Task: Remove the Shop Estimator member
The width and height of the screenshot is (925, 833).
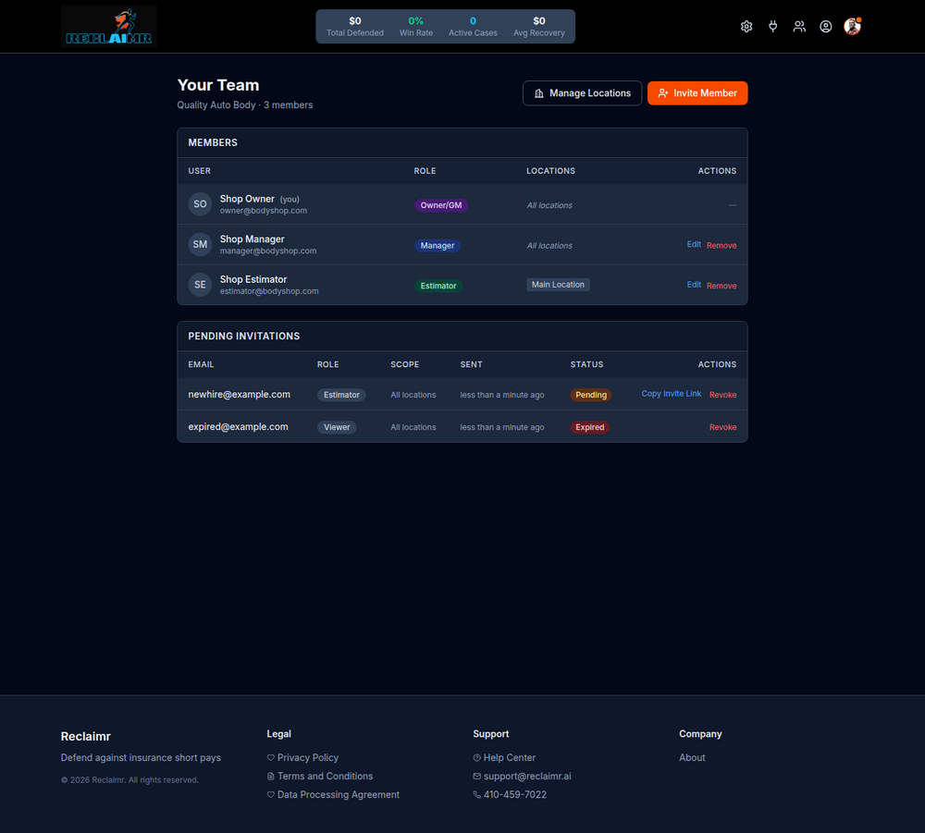Action: (721, 286)
